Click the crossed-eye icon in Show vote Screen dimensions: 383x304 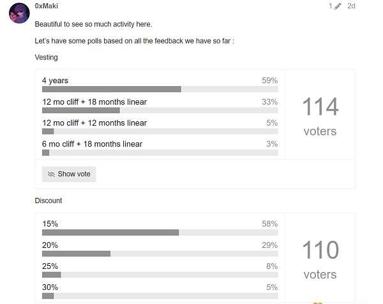51,174
